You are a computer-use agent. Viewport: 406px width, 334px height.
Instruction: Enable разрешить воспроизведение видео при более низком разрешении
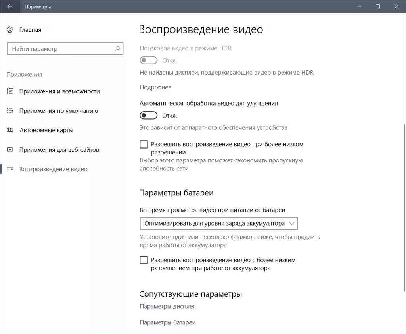pos(144,144)
